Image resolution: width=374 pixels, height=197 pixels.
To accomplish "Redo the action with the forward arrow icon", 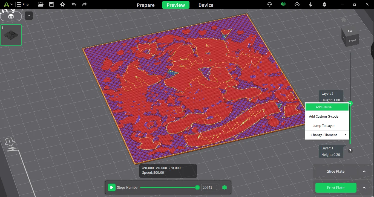I will [84, 4].
